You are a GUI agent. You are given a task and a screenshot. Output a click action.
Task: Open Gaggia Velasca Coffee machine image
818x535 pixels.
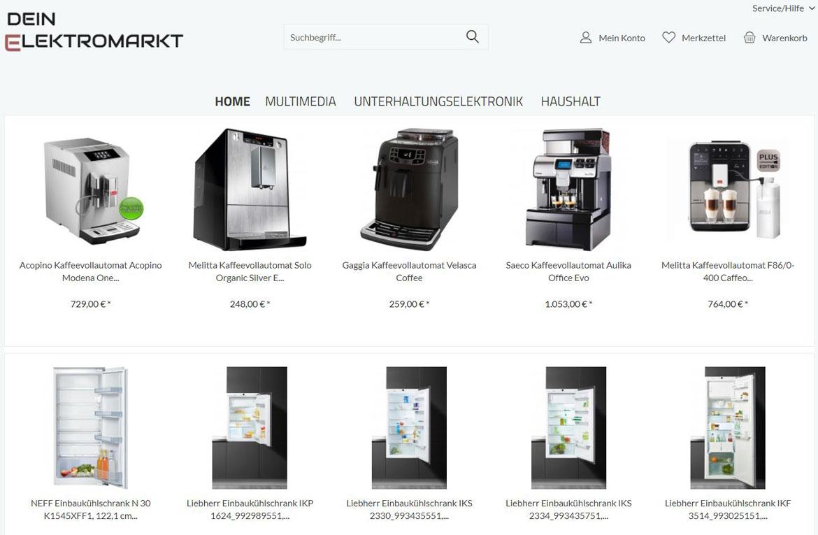point(410,190)
